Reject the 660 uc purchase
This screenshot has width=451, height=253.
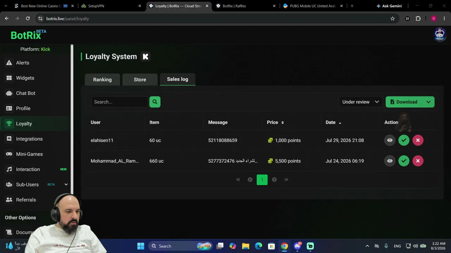click(418, 161)
